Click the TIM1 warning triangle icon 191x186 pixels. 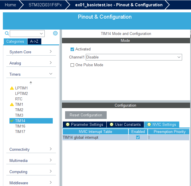(x=12, y=104)
